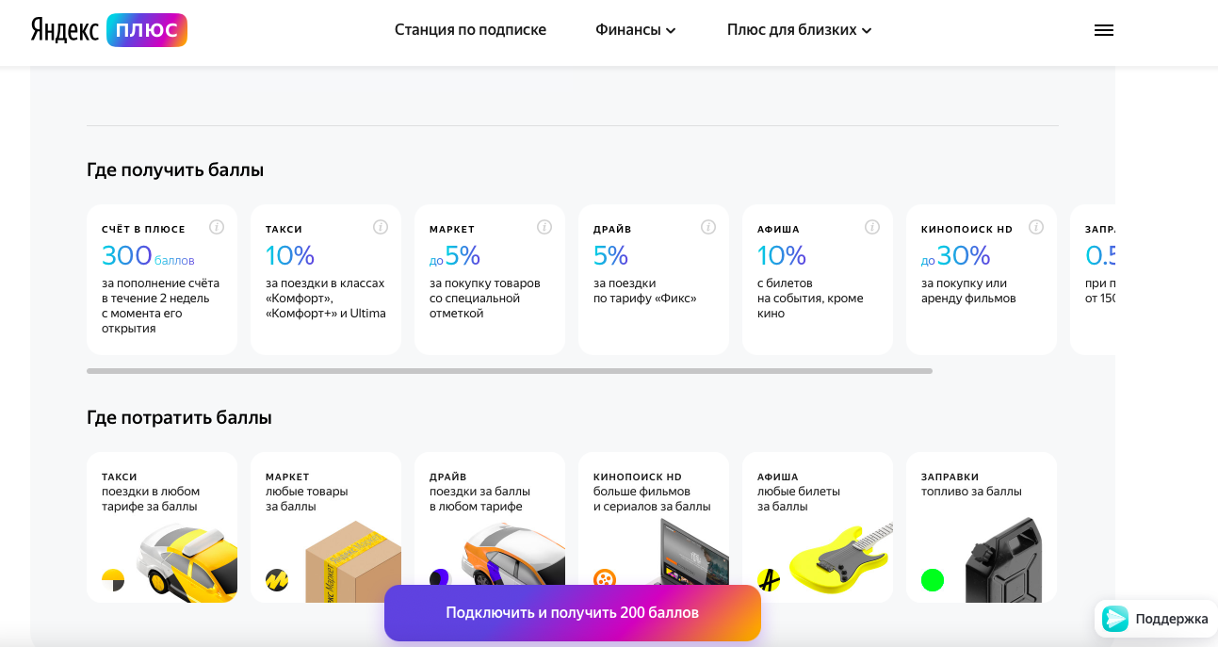1218x647 pixels.
Task: Show info for the Афиша points card
Action: click(872, 227)
